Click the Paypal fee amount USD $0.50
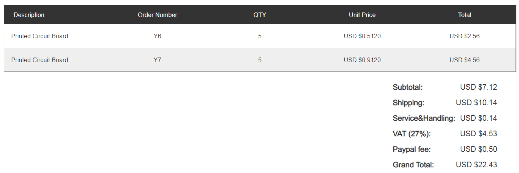Viewport: 519px width, 173px height. pyautogui.click(x=478, y=149)
